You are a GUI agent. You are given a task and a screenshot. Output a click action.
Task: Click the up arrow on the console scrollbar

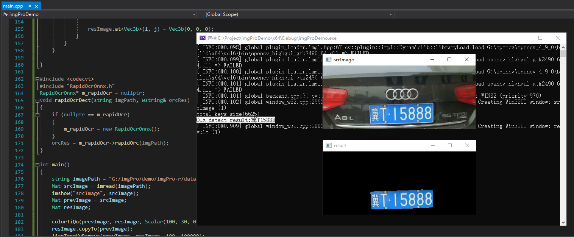(x=563, y=47)
